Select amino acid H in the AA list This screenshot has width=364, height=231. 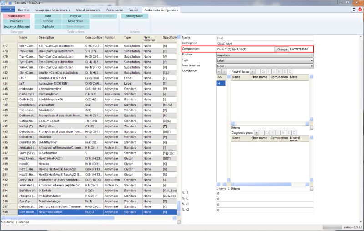221,83
